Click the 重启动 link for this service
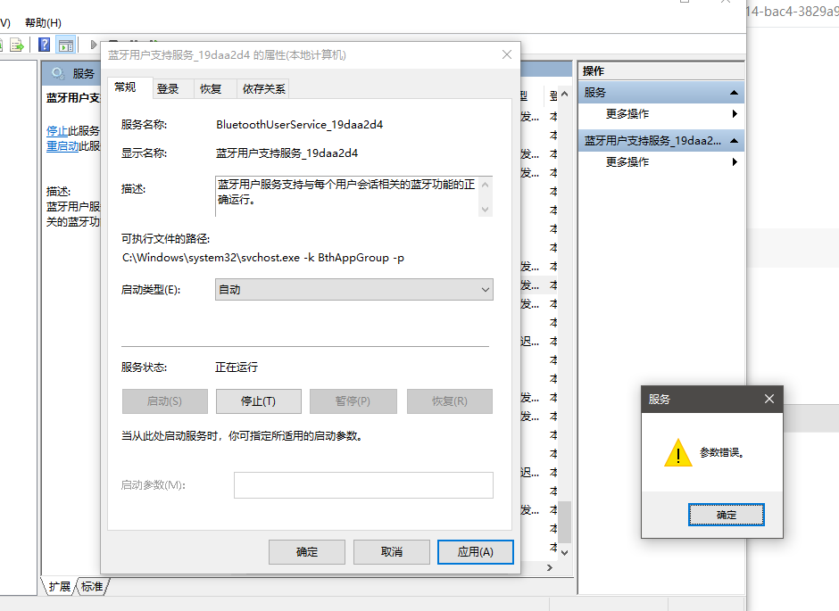The width and height of the screenshot is (839, 611). click(x=62, y=146)
